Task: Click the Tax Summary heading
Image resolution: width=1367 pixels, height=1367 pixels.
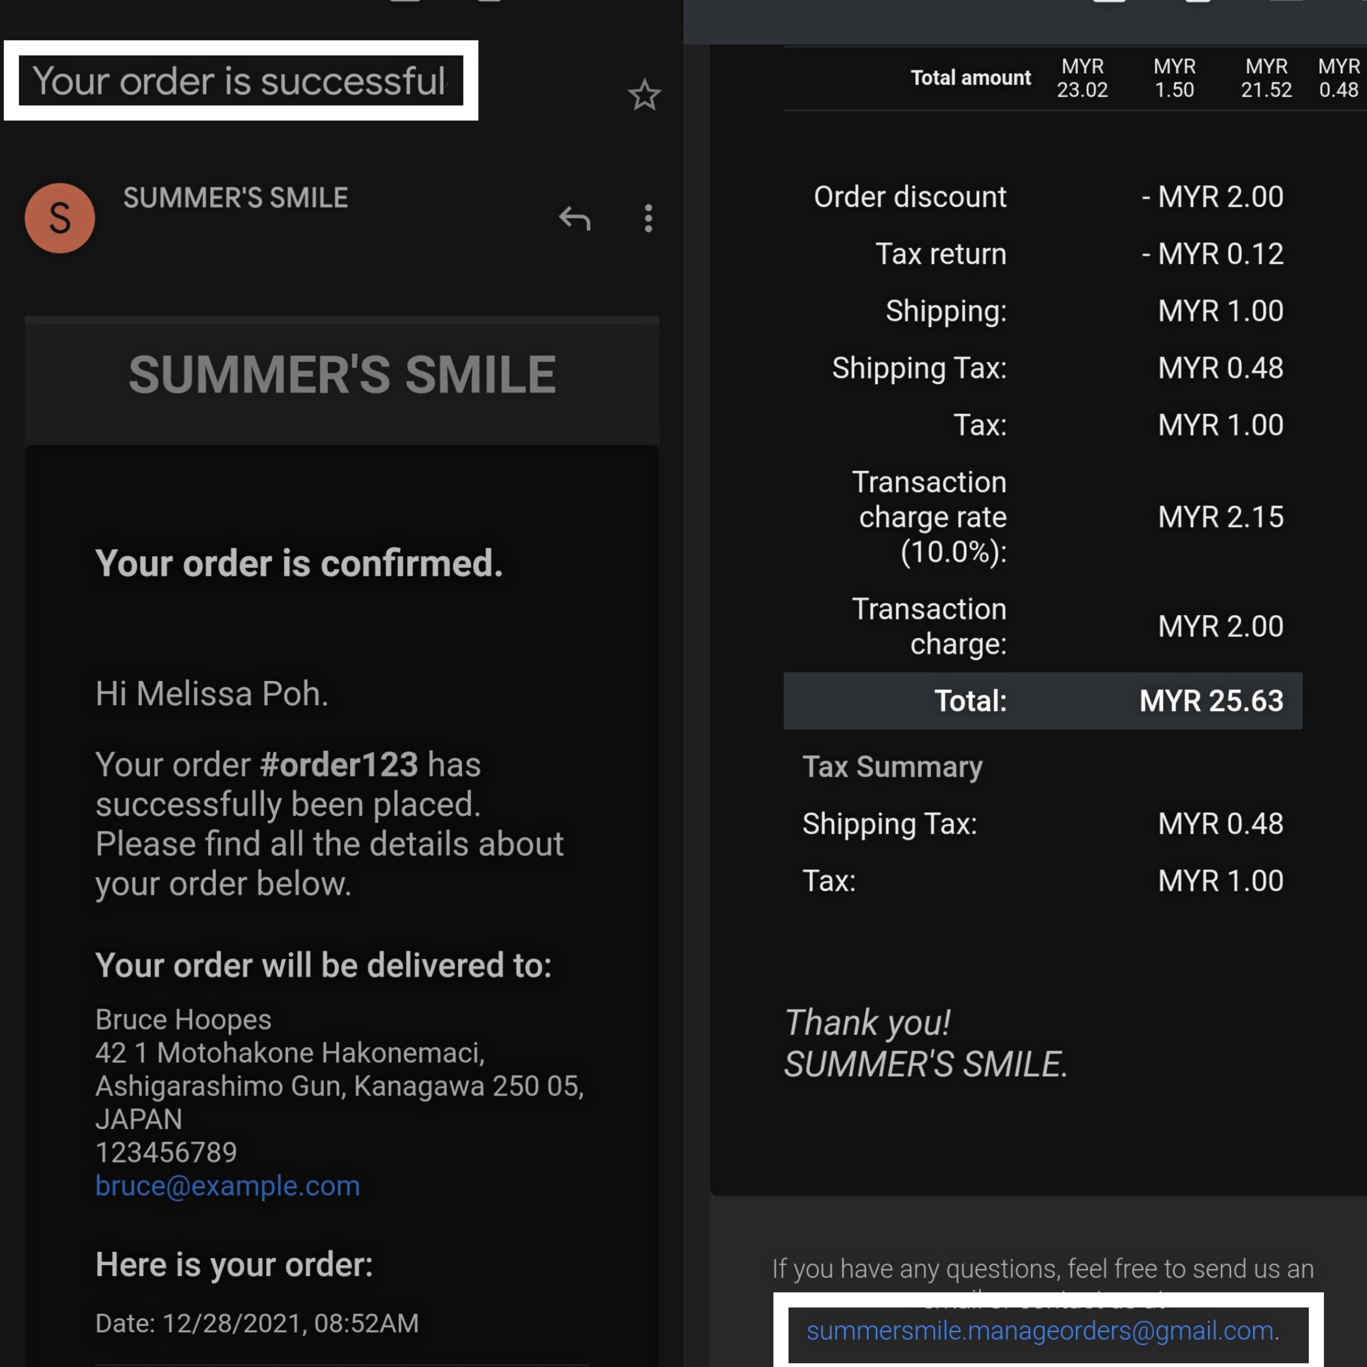Action: point(892,766)
